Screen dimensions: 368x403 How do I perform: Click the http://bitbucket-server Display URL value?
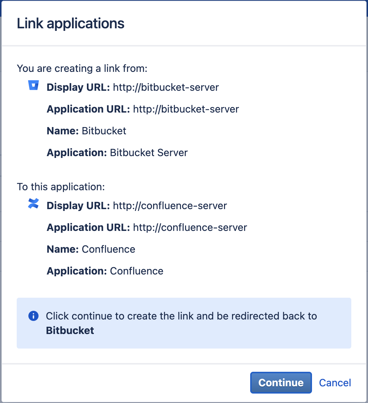tap(166, 87)
